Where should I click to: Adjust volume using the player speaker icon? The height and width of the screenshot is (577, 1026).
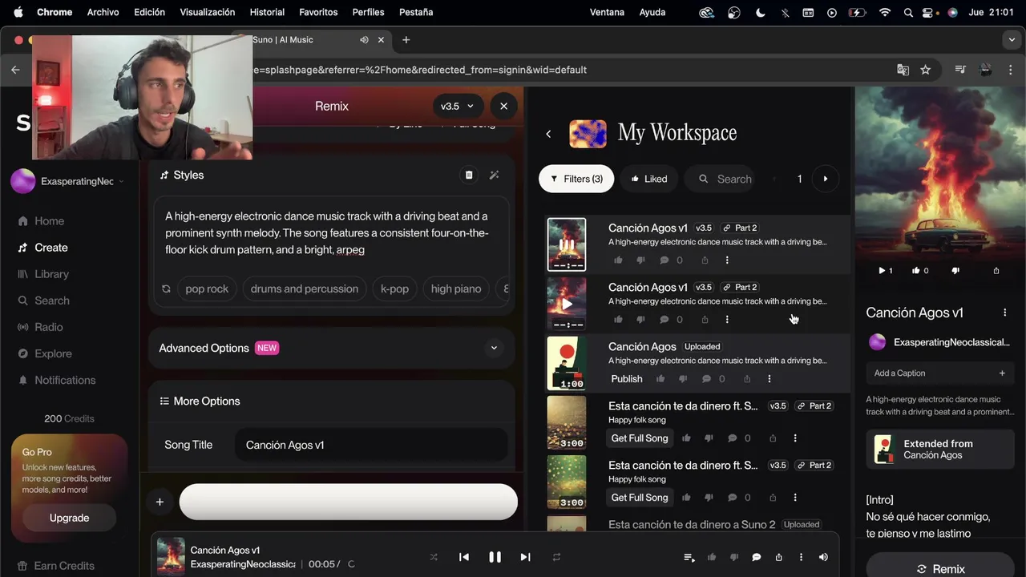coord(823,557)
